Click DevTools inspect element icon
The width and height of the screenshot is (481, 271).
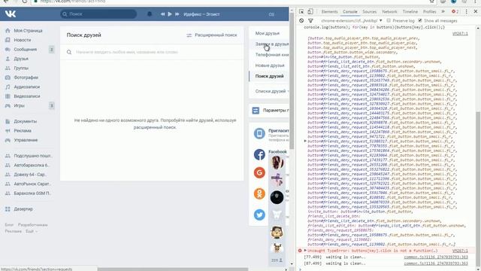click(x=301, y=12)
